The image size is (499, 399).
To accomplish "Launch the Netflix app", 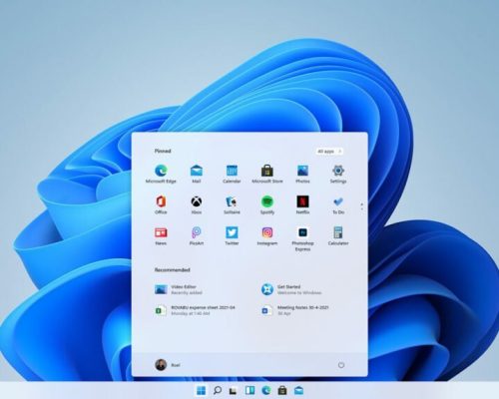I will (302, 204).
